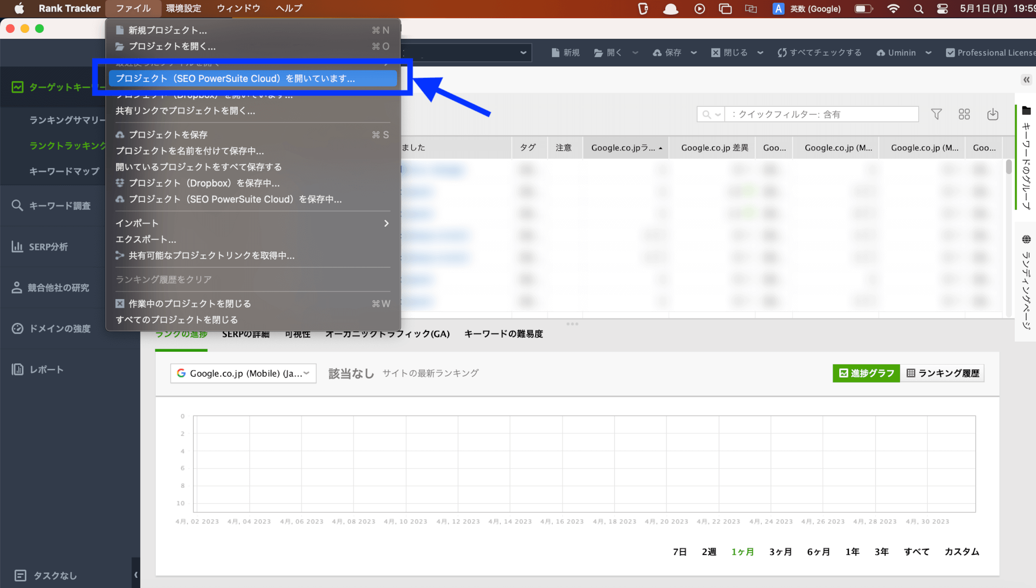Click the 開く toolbar button
The height and width of the screenshot is (588, 1036).
click(x=608, y=53)
